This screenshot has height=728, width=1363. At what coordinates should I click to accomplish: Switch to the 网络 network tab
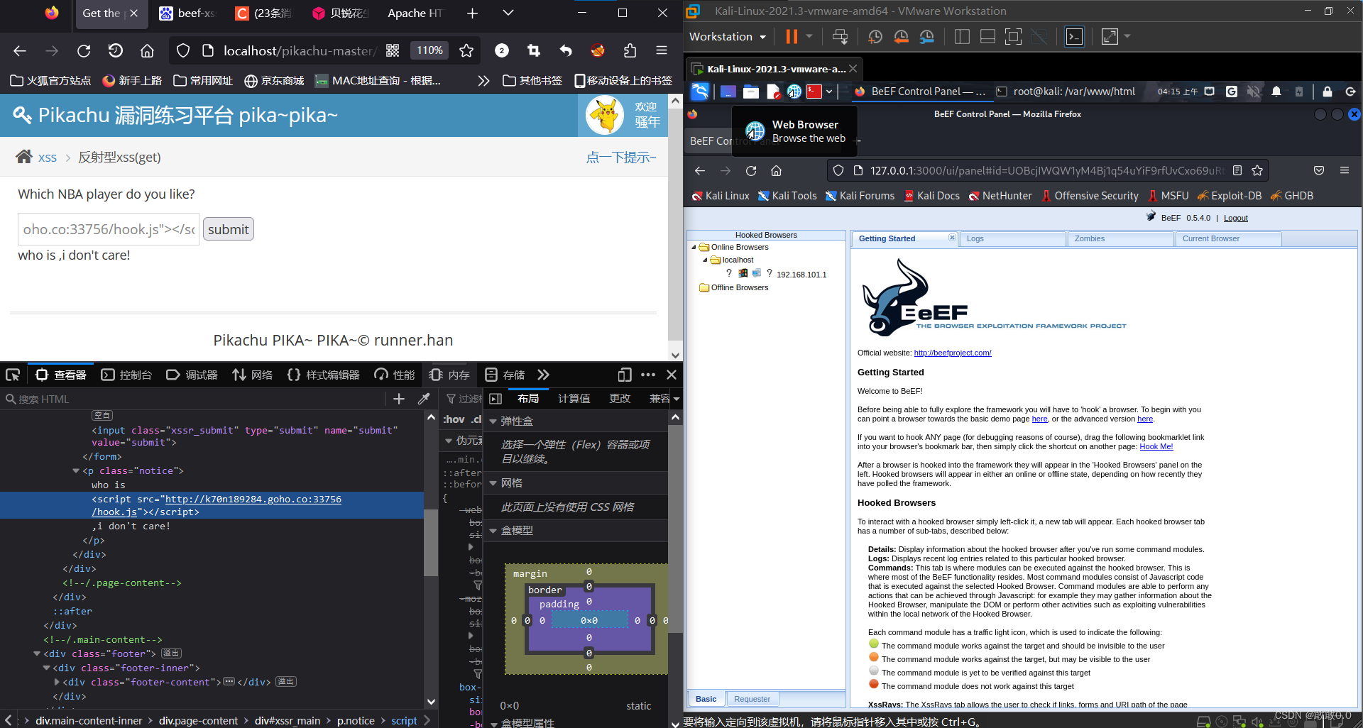click(x=253, y=375)
